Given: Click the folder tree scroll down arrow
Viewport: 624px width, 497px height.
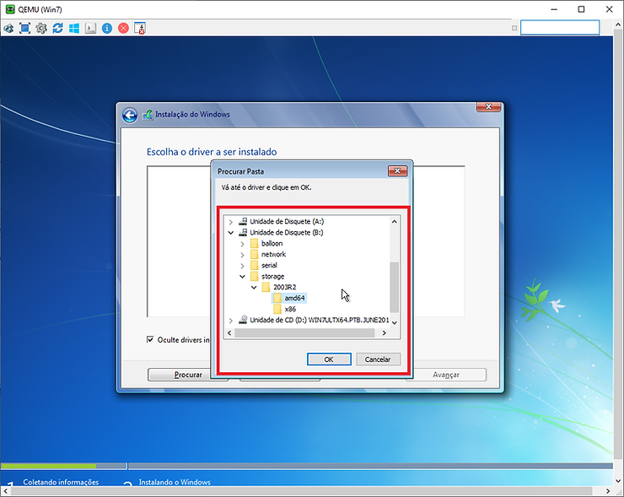Looking at the screenshot, I should [x=395, y=323].
